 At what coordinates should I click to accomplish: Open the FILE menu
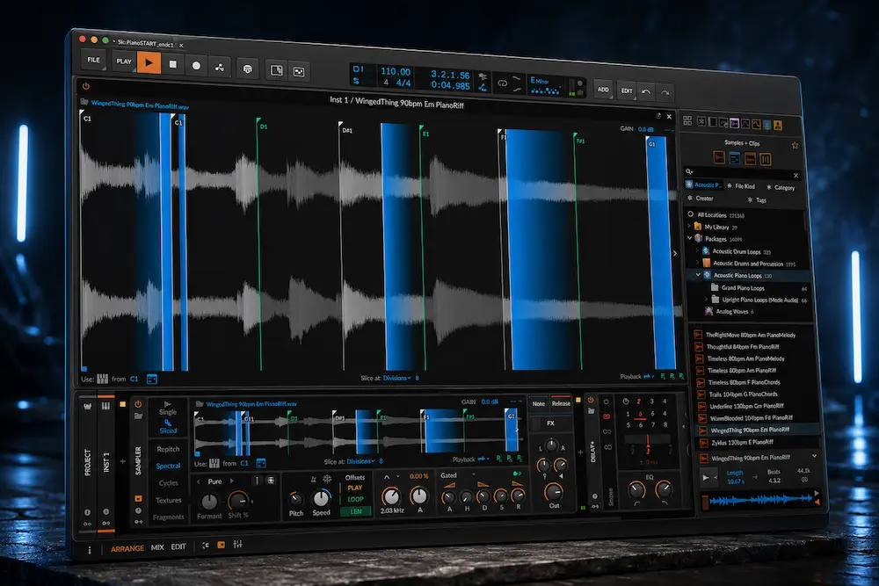[94, 60]
